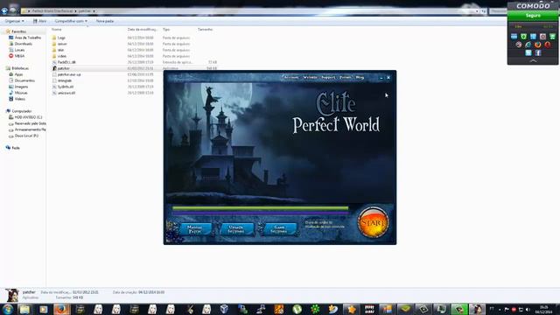Click the Game Settings button in the launcher
This screenshot has width=560, height=315.
[279, 229]
